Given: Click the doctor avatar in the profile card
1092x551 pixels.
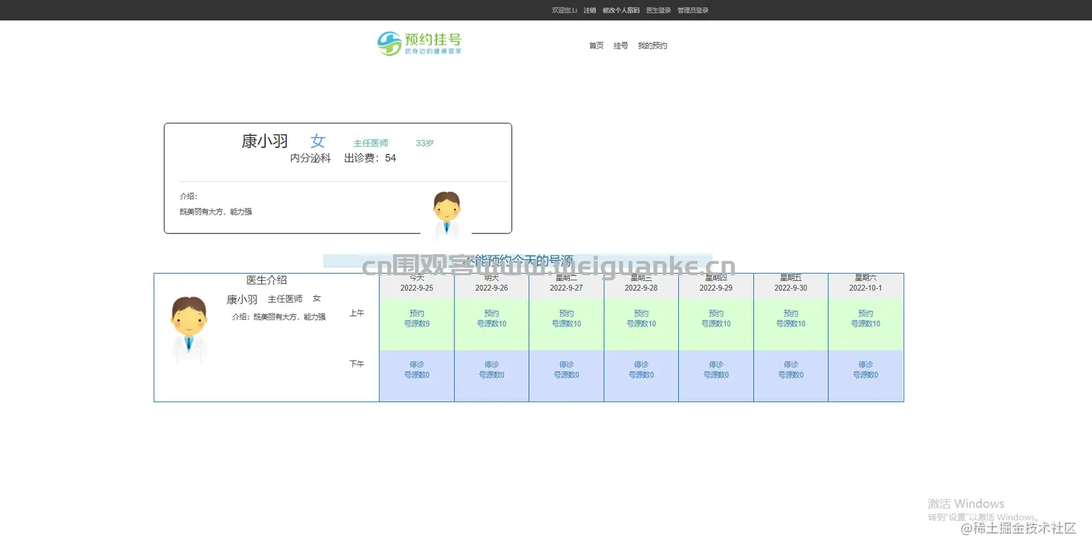Looking at the screenshot, I should pyautogui.click(x=446, y=216).
